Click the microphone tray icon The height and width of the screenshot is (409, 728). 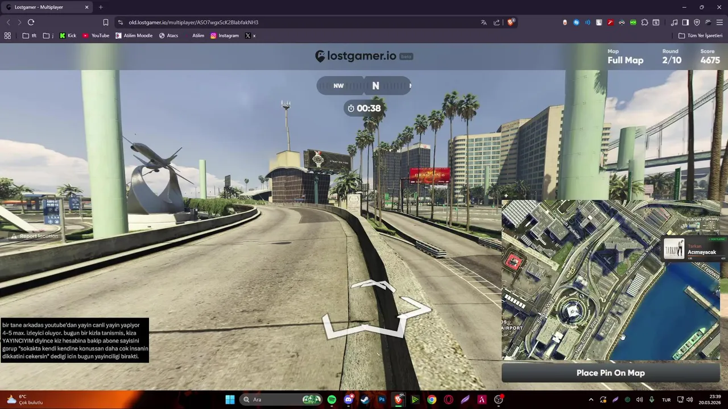652,399
